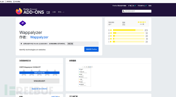This screenshot has width=176, height=97.
Task: Click the 18 two-star count
Action: tap(147, 39)
